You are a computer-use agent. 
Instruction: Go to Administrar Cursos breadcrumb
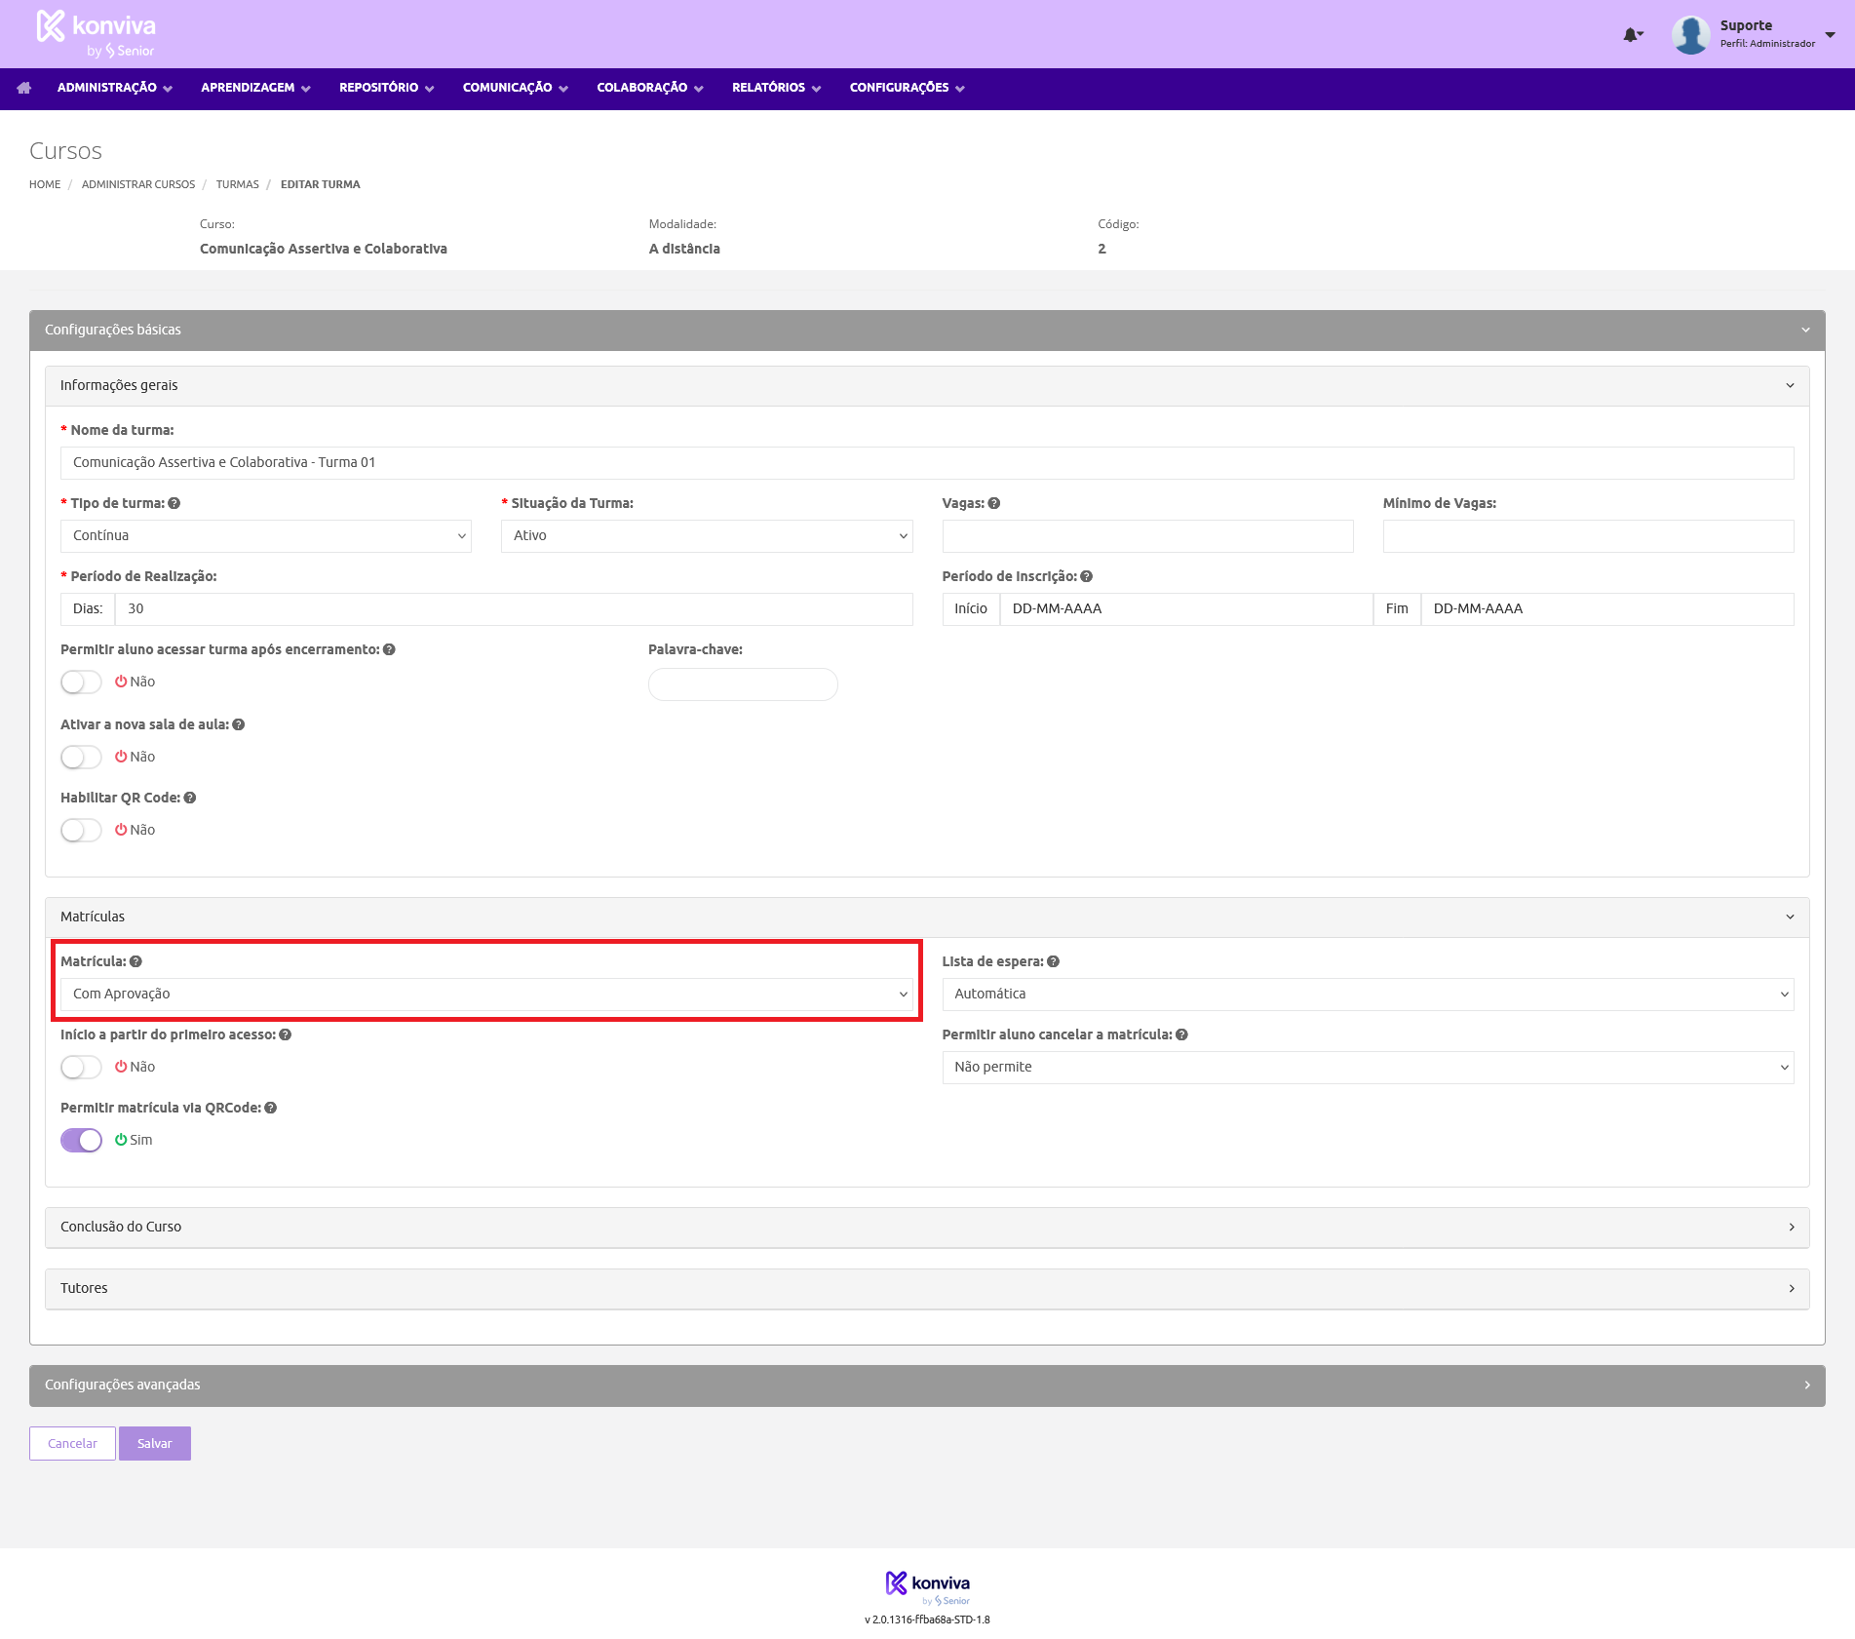pos(138,184)
